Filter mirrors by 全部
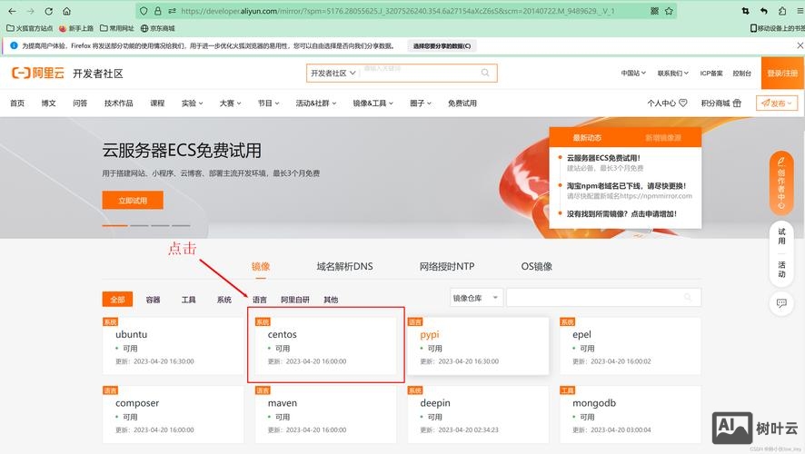The image size is (805, 454). click(117, 299)
